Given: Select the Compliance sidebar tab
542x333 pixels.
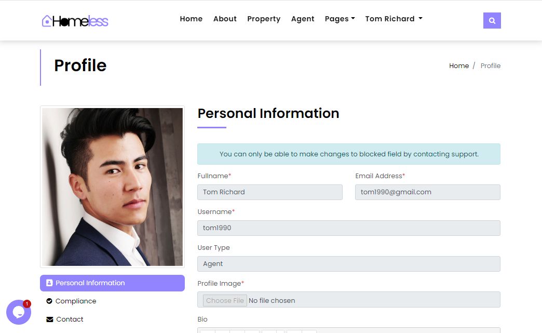Looking at the screenshot, I should click(x=76, y=301).
